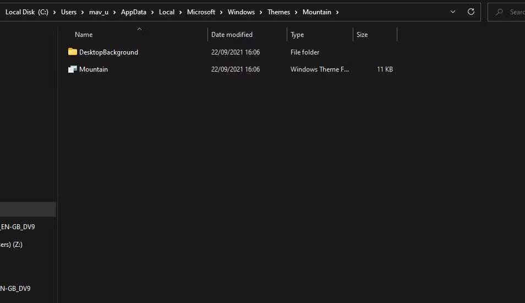Viewport: 525px width, 303px height.
Task: Refresh the current folder view
Action: 471,12
